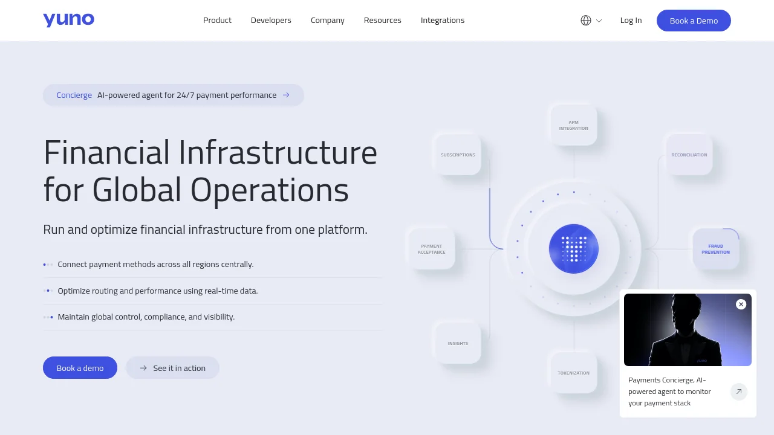Click the Log In link
The width and height of the screenshot is (774, 435).
(631, 21)
